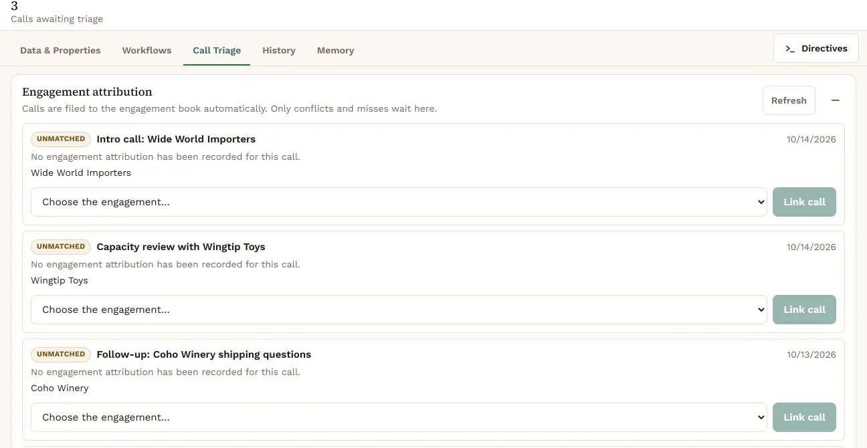The width and height of the screenshot is (867, 448).
Task: Link the Wide World Importers intro call
Action: (x=804, y=202)
